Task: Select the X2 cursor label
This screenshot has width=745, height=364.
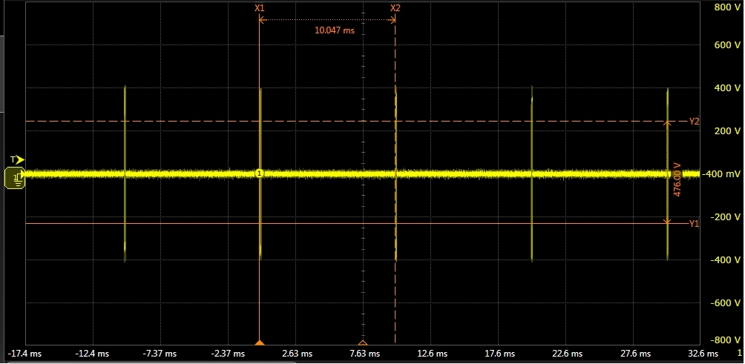Action: [395, 7]
